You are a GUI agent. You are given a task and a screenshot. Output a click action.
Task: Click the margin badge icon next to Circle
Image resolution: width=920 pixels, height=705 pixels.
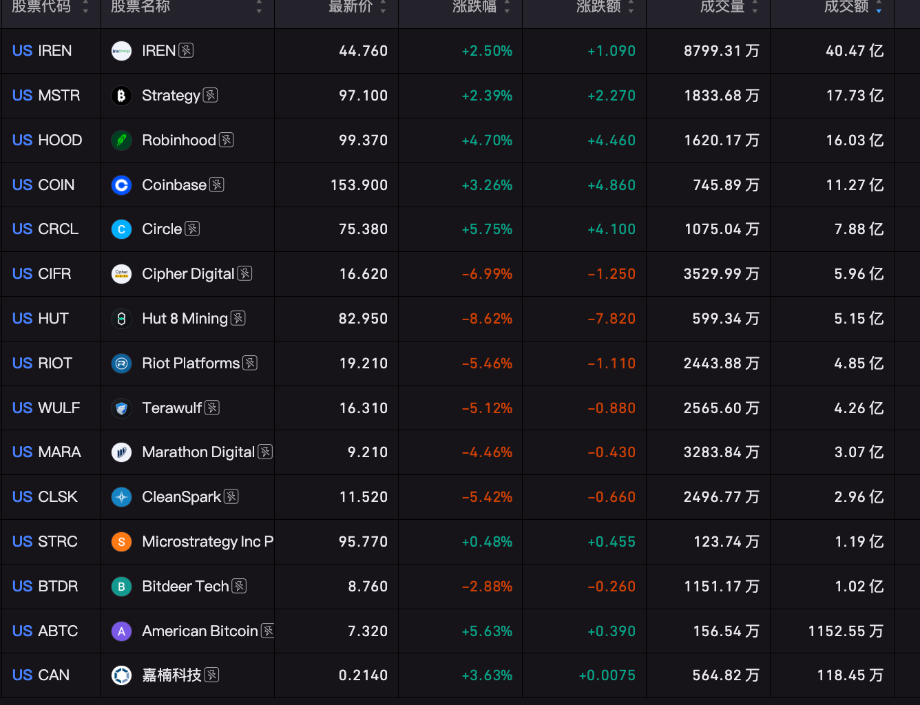192,229
